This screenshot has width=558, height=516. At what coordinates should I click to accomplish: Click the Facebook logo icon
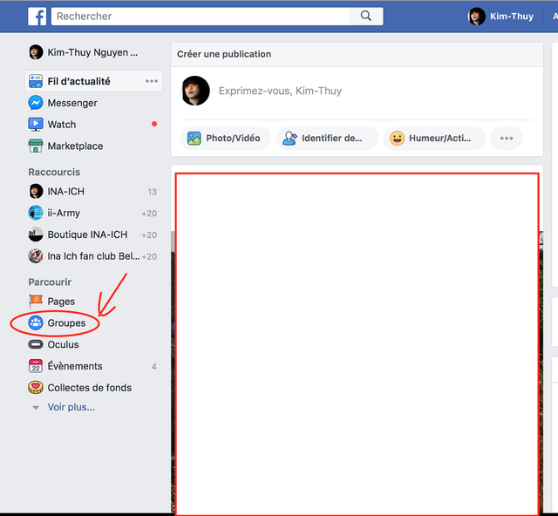pos(37,17)
